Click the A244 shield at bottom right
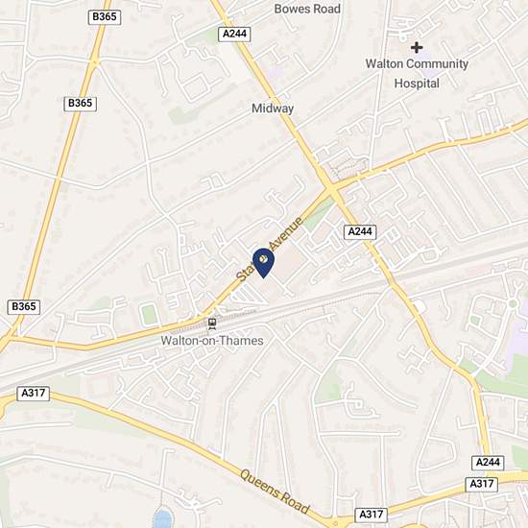Screen dimensions: 528x528 coord(488,463)
